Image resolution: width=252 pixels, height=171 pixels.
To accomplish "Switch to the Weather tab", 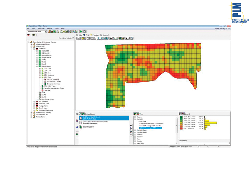I will coord(96,35).
